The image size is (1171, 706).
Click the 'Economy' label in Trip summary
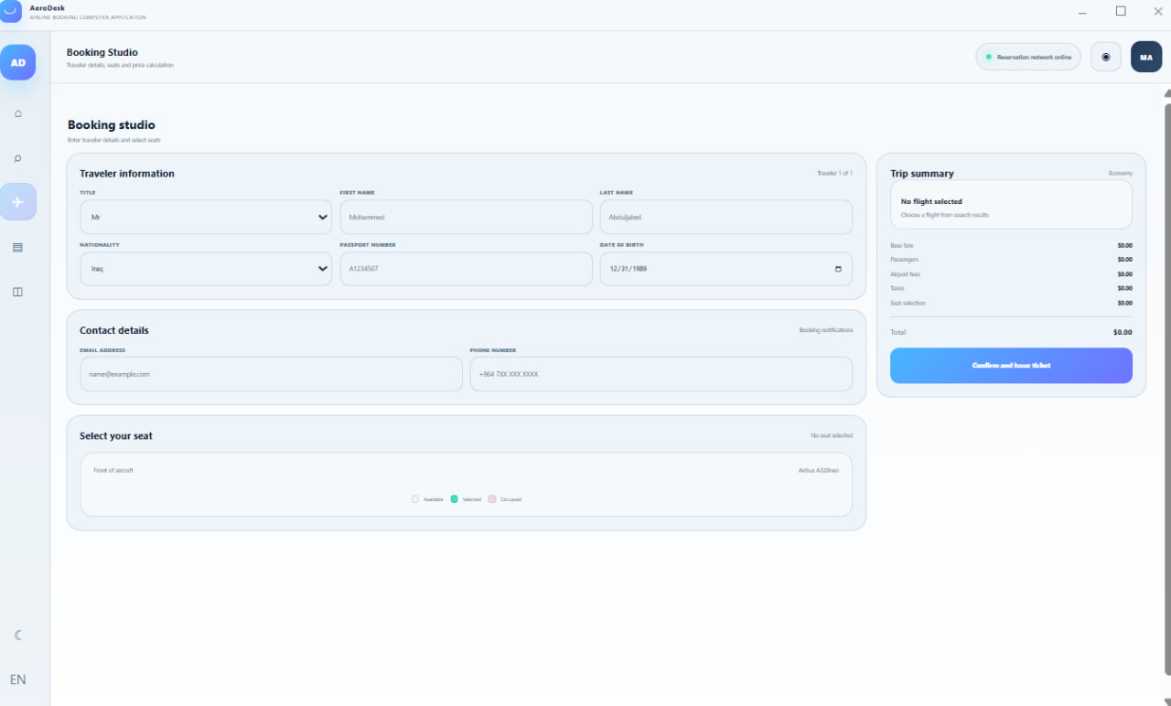pos(1121,173)
